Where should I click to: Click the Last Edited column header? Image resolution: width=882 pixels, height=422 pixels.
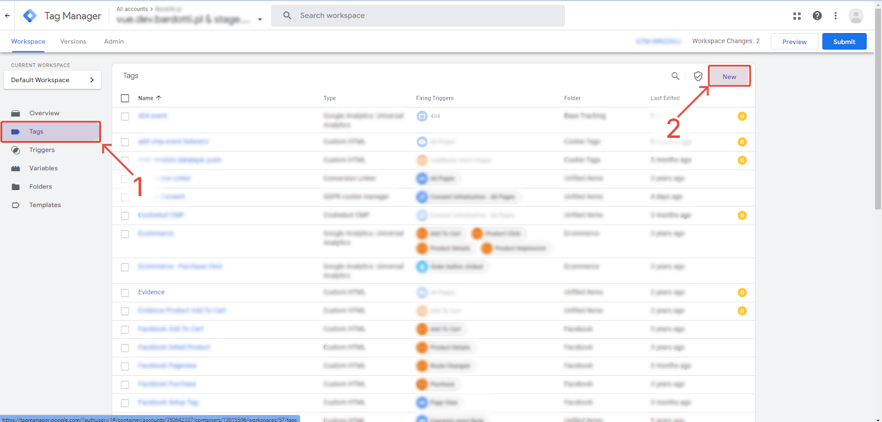pyautogui.click(x=665, y=98)
